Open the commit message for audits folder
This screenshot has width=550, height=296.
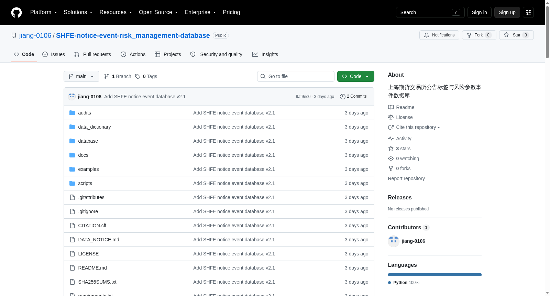[234, 113]
